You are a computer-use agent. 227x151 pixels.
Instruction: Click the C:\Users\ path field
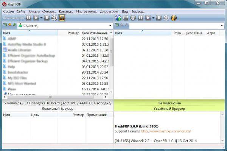(65, 26)
